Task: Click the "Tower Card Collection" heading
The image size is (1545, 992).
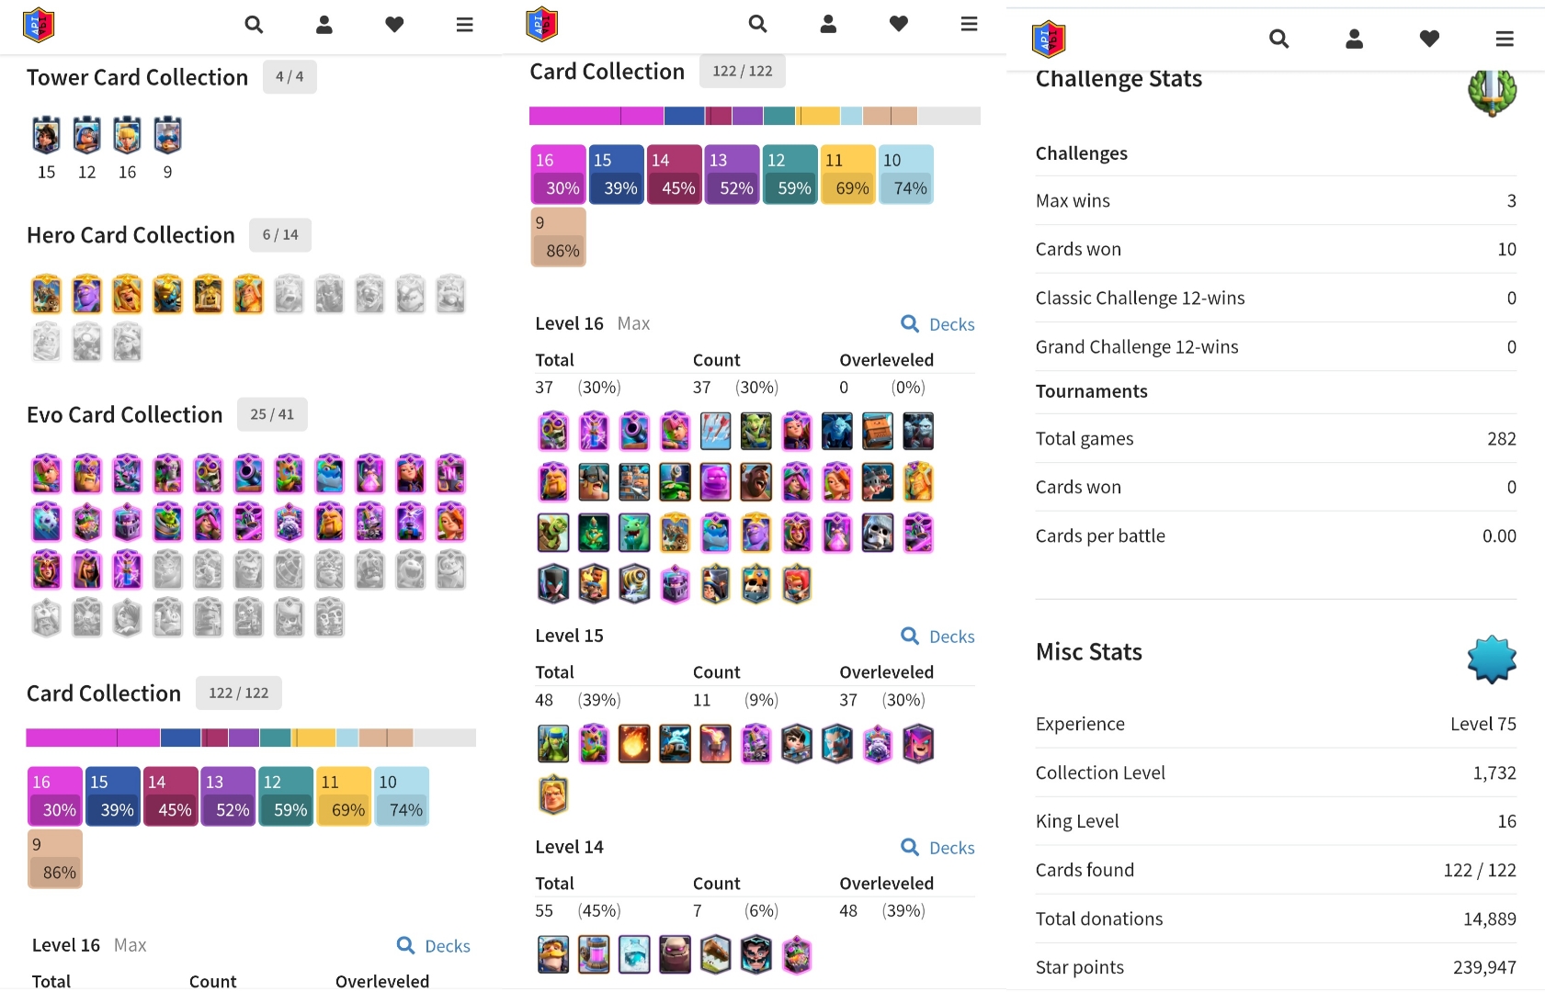Action: coord(138,77)
